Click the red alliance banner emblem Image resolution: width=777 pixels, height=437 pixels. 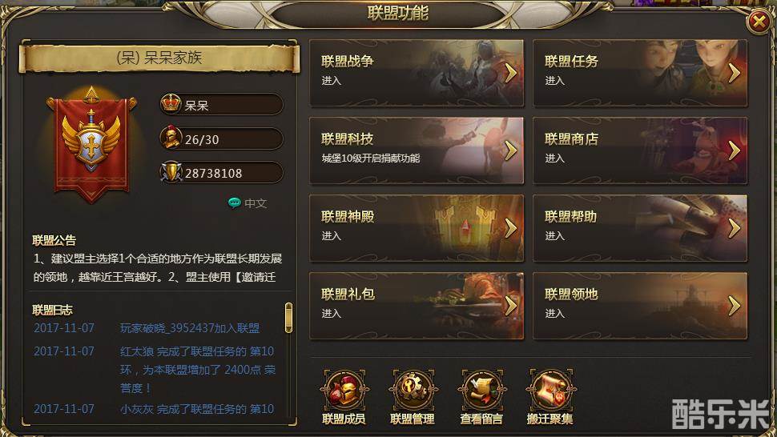tap(91, 145)
